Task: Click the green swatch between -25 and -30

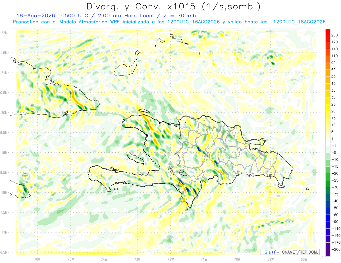Action: click(328, 184)
